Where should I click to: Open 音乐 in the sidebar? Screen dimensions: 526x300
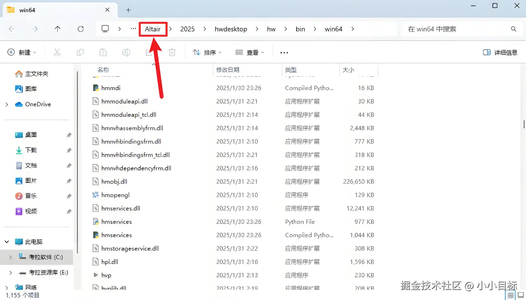tap(31, 196)
